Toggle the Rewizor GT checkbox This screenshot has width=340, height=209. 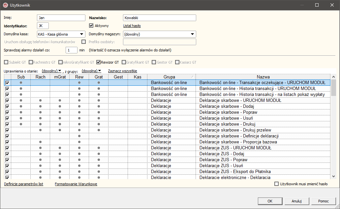(99, 62)
